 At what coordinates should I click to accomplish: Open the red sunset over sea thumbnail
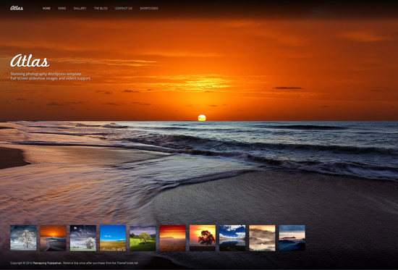point(173,238)
